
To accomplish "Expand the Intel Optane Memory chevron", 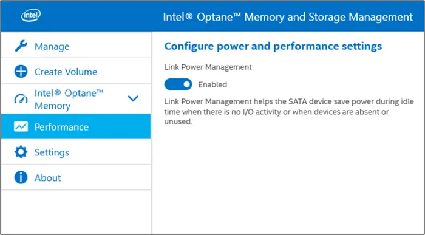I will point(133,98).
